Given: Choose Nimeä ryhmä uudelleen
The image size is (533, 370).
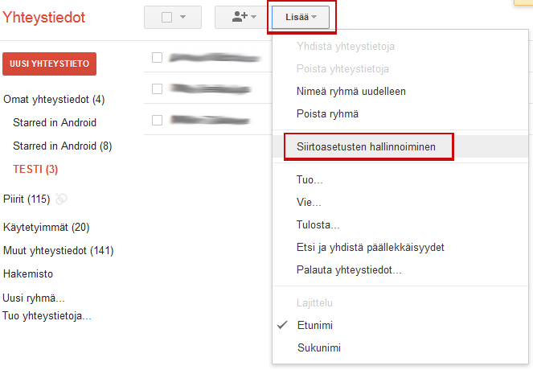Looking at the screenshot, I should (x=351, y=91).
